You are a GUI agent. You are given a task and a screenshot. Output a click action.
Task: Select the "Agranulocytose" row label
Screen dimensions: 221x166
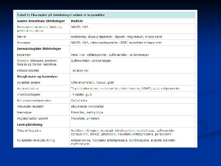click(28, 89)
